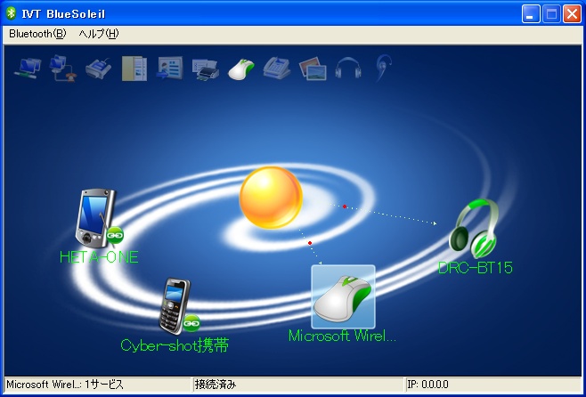
Task: Open the ヘルプ(H) help menu
Action: tap(99, 34)
